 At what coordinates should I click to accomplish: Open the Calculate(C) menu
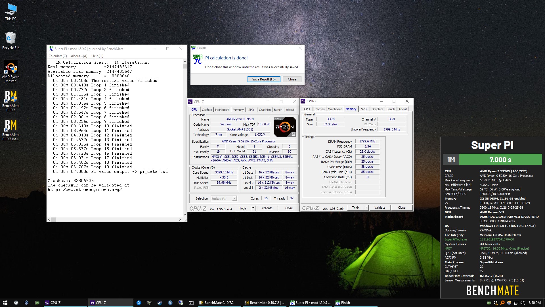click(x=58, y=56)
